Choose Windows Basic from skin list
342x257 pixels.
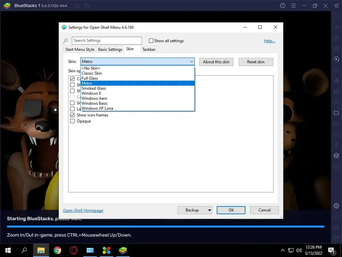pos(137,103)
